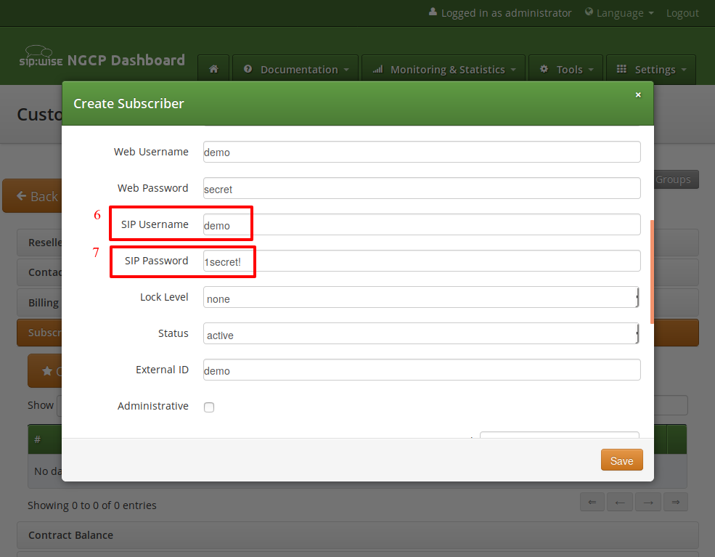Viewport: 715px width, 557px height.
Task: Go to last page arrow in pagination
Action: coord(675,502)
